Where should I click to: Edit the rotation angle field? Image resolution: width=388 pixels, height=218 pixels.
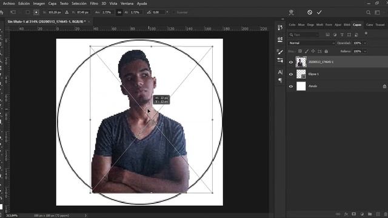pos(158,12)
